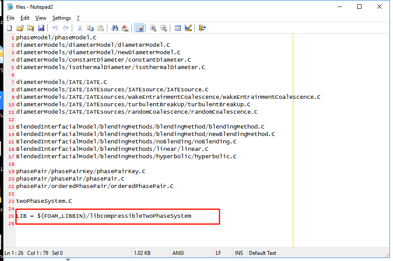Zoom in using the magnifier plus icon

(153, 28)
